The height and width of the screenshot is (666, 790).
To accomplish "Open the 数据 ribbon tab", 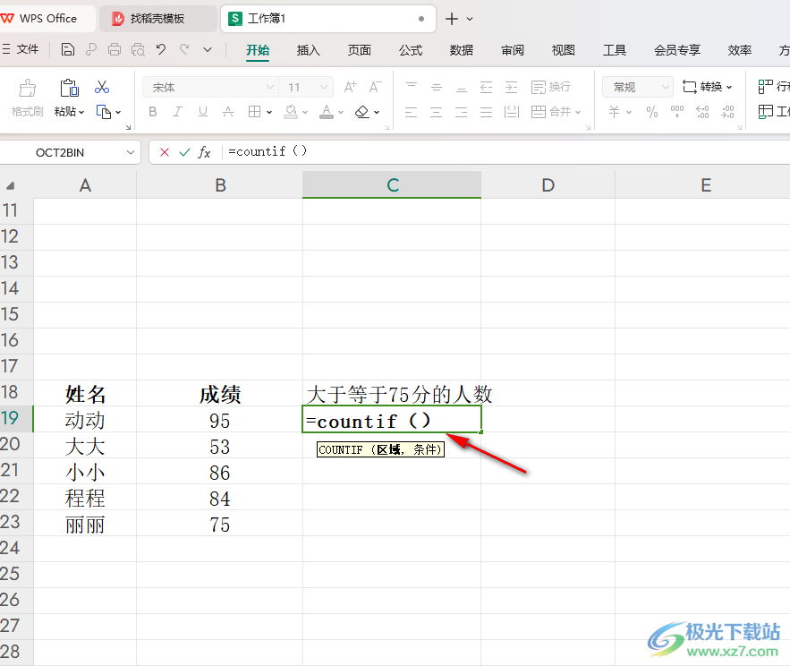I will tap(462, 50).
